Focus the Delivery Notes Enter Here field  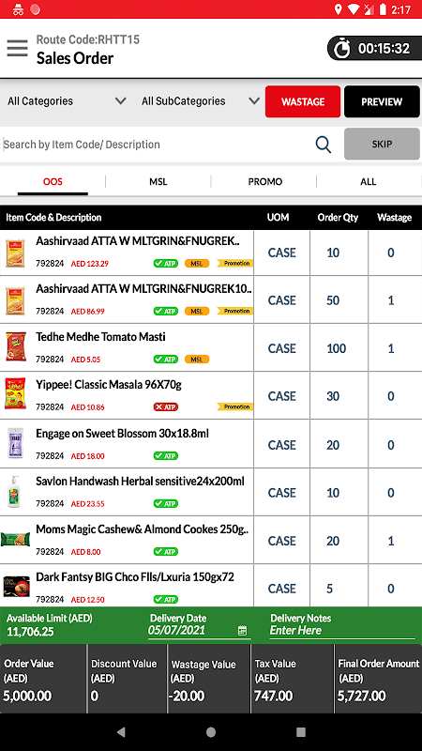(x=342, y=631)
